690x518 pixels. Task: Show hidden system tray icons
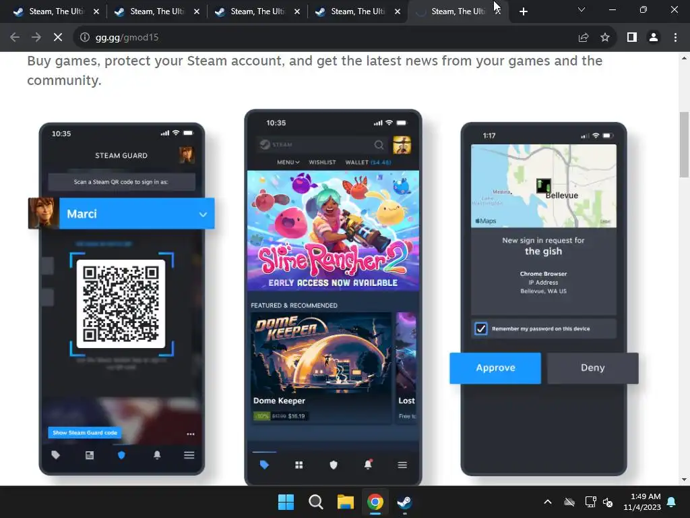click(548, 502)
